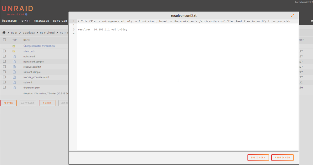
Task: Click the nginx.conf.sample file icon
Action: (14, 61)
